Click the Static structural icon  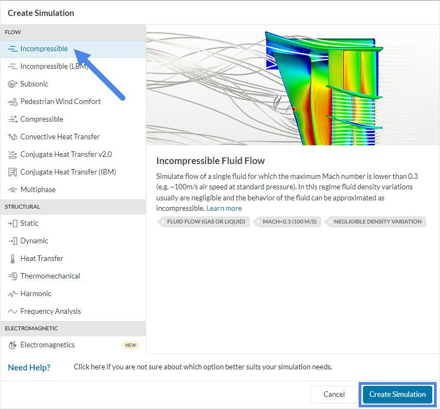pos(12,223)
